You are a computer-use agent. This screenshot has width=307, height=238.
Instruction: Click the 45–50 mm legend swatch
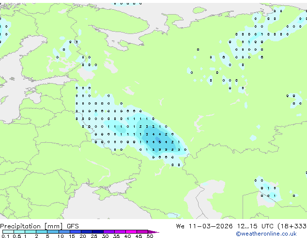coord(142,232)
